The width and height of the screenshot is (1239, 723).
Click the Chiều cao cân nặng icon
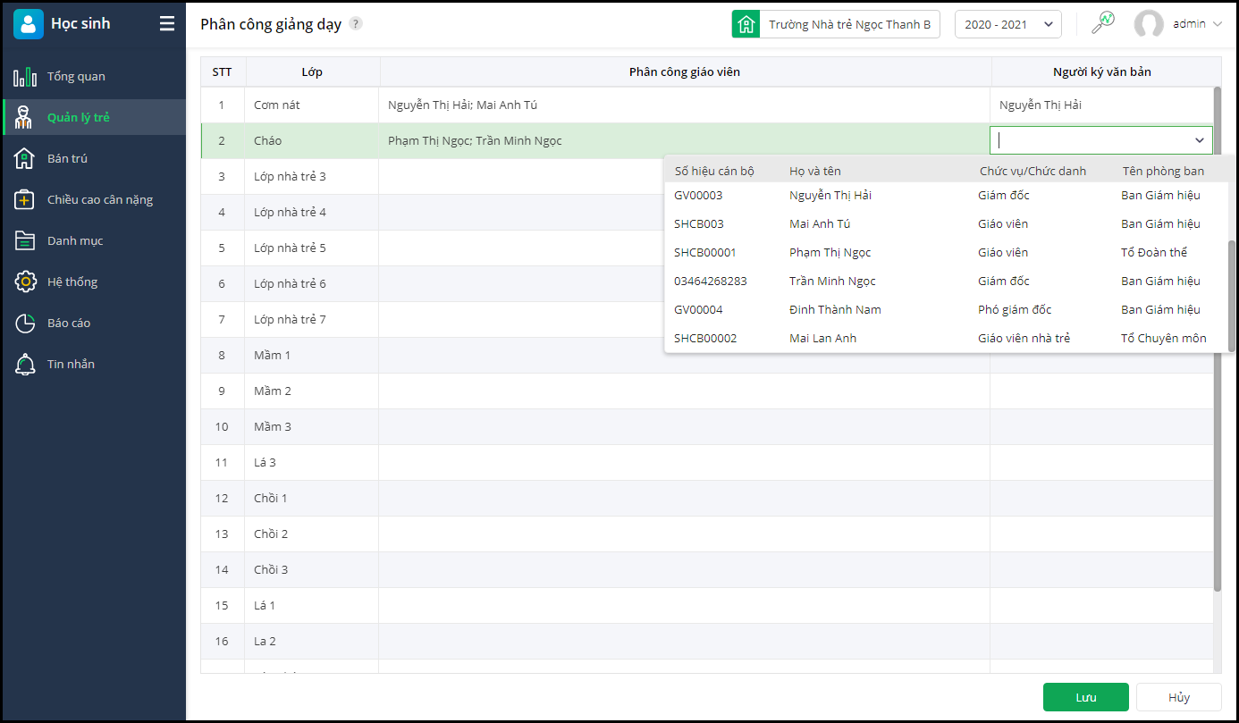pyautogui.click(x=25, y=200)
